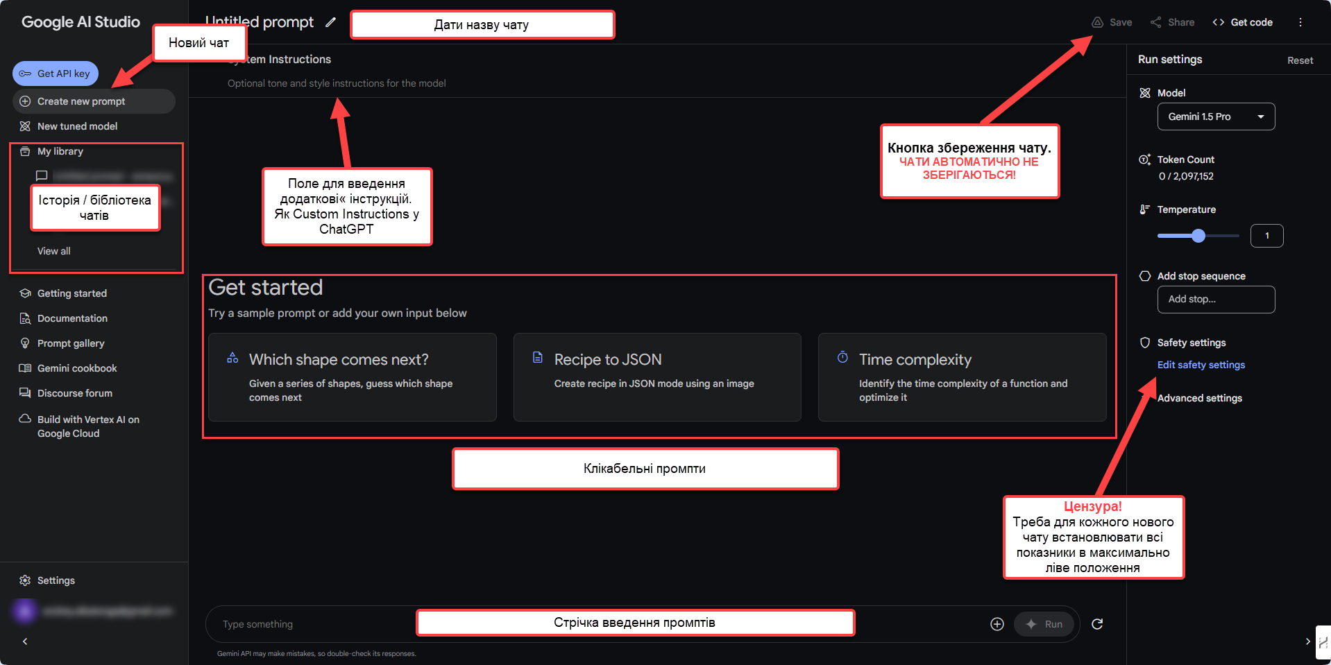The image size is (1331, 665).
Task: Click the Share icon in header
Action: 1155,22
